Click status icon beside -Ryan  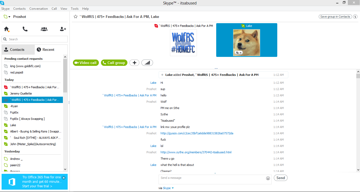tap(6, 106)
